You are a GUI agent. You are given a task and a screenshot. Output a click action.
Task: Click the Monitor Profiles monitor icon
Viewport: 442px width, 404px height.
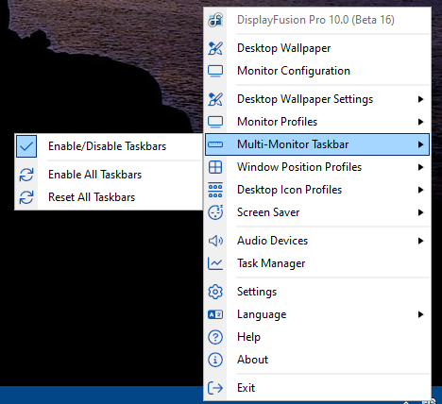215,122
